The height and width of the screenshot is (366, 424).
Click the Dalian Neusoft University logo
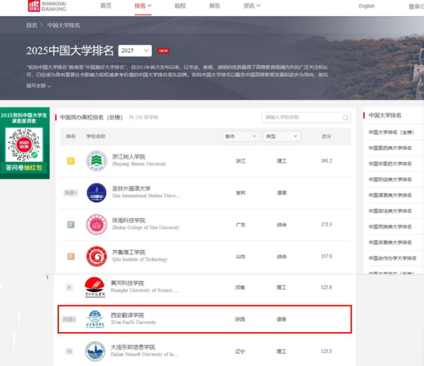(95, 351)
